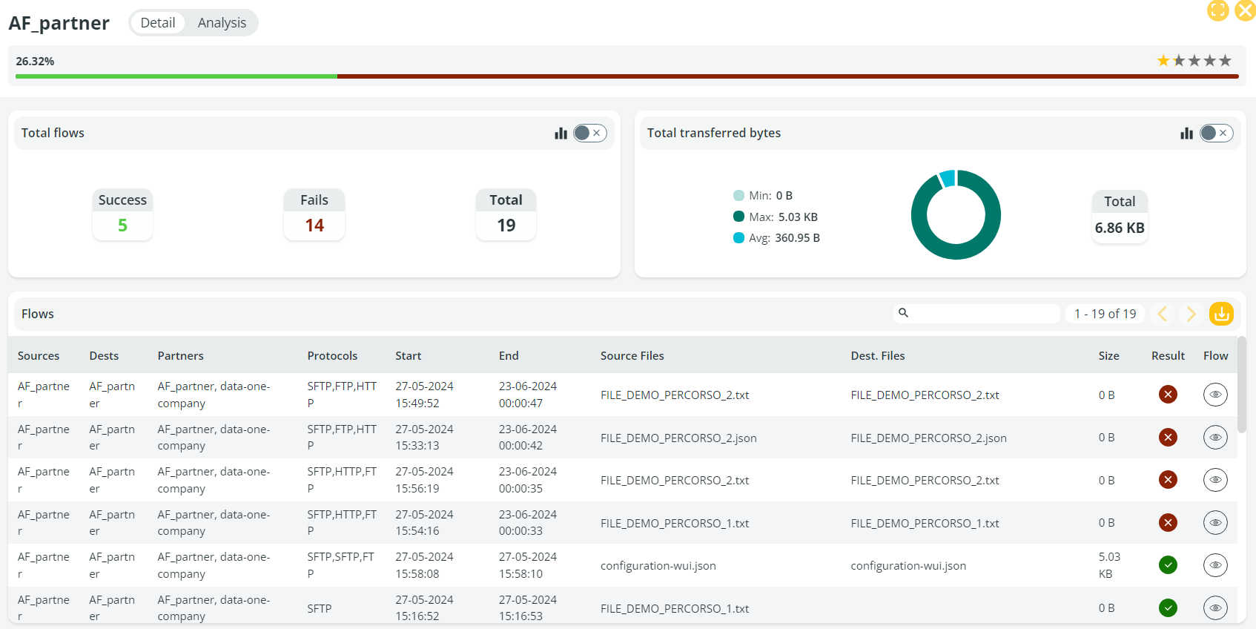Go to previous page of flows
Viewport: 1256px width, 629px height.
pos(1163,314)
